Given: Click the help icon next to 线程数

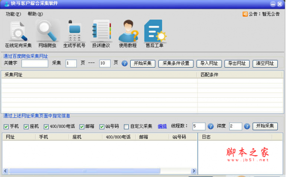Looking at the screenshot, I should coord(211,126).
